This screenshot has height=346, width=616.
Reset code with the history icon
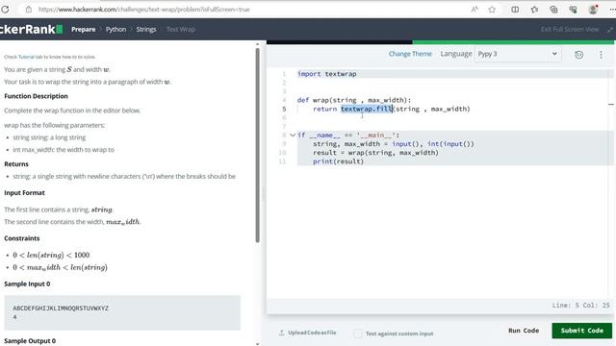click(x=578, y=55)
